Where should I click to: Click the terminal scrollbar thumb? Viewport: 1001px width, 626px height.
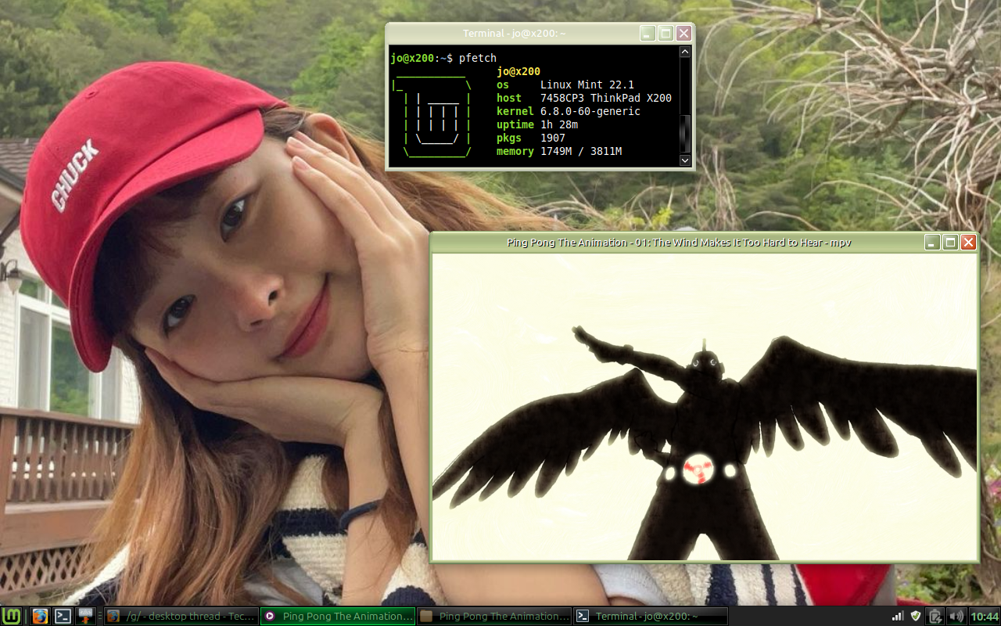click(685, 134)
